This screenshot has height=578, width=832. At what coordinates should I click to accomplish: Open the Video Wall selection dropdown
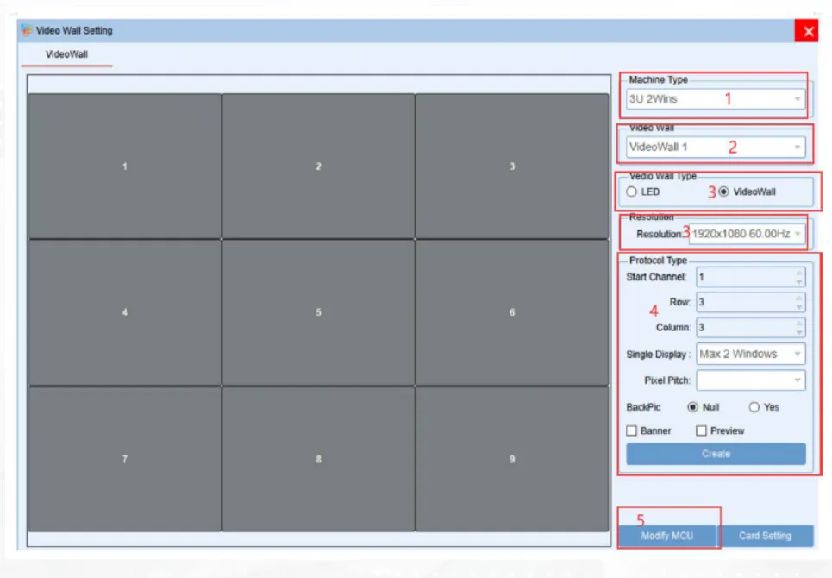716,147
